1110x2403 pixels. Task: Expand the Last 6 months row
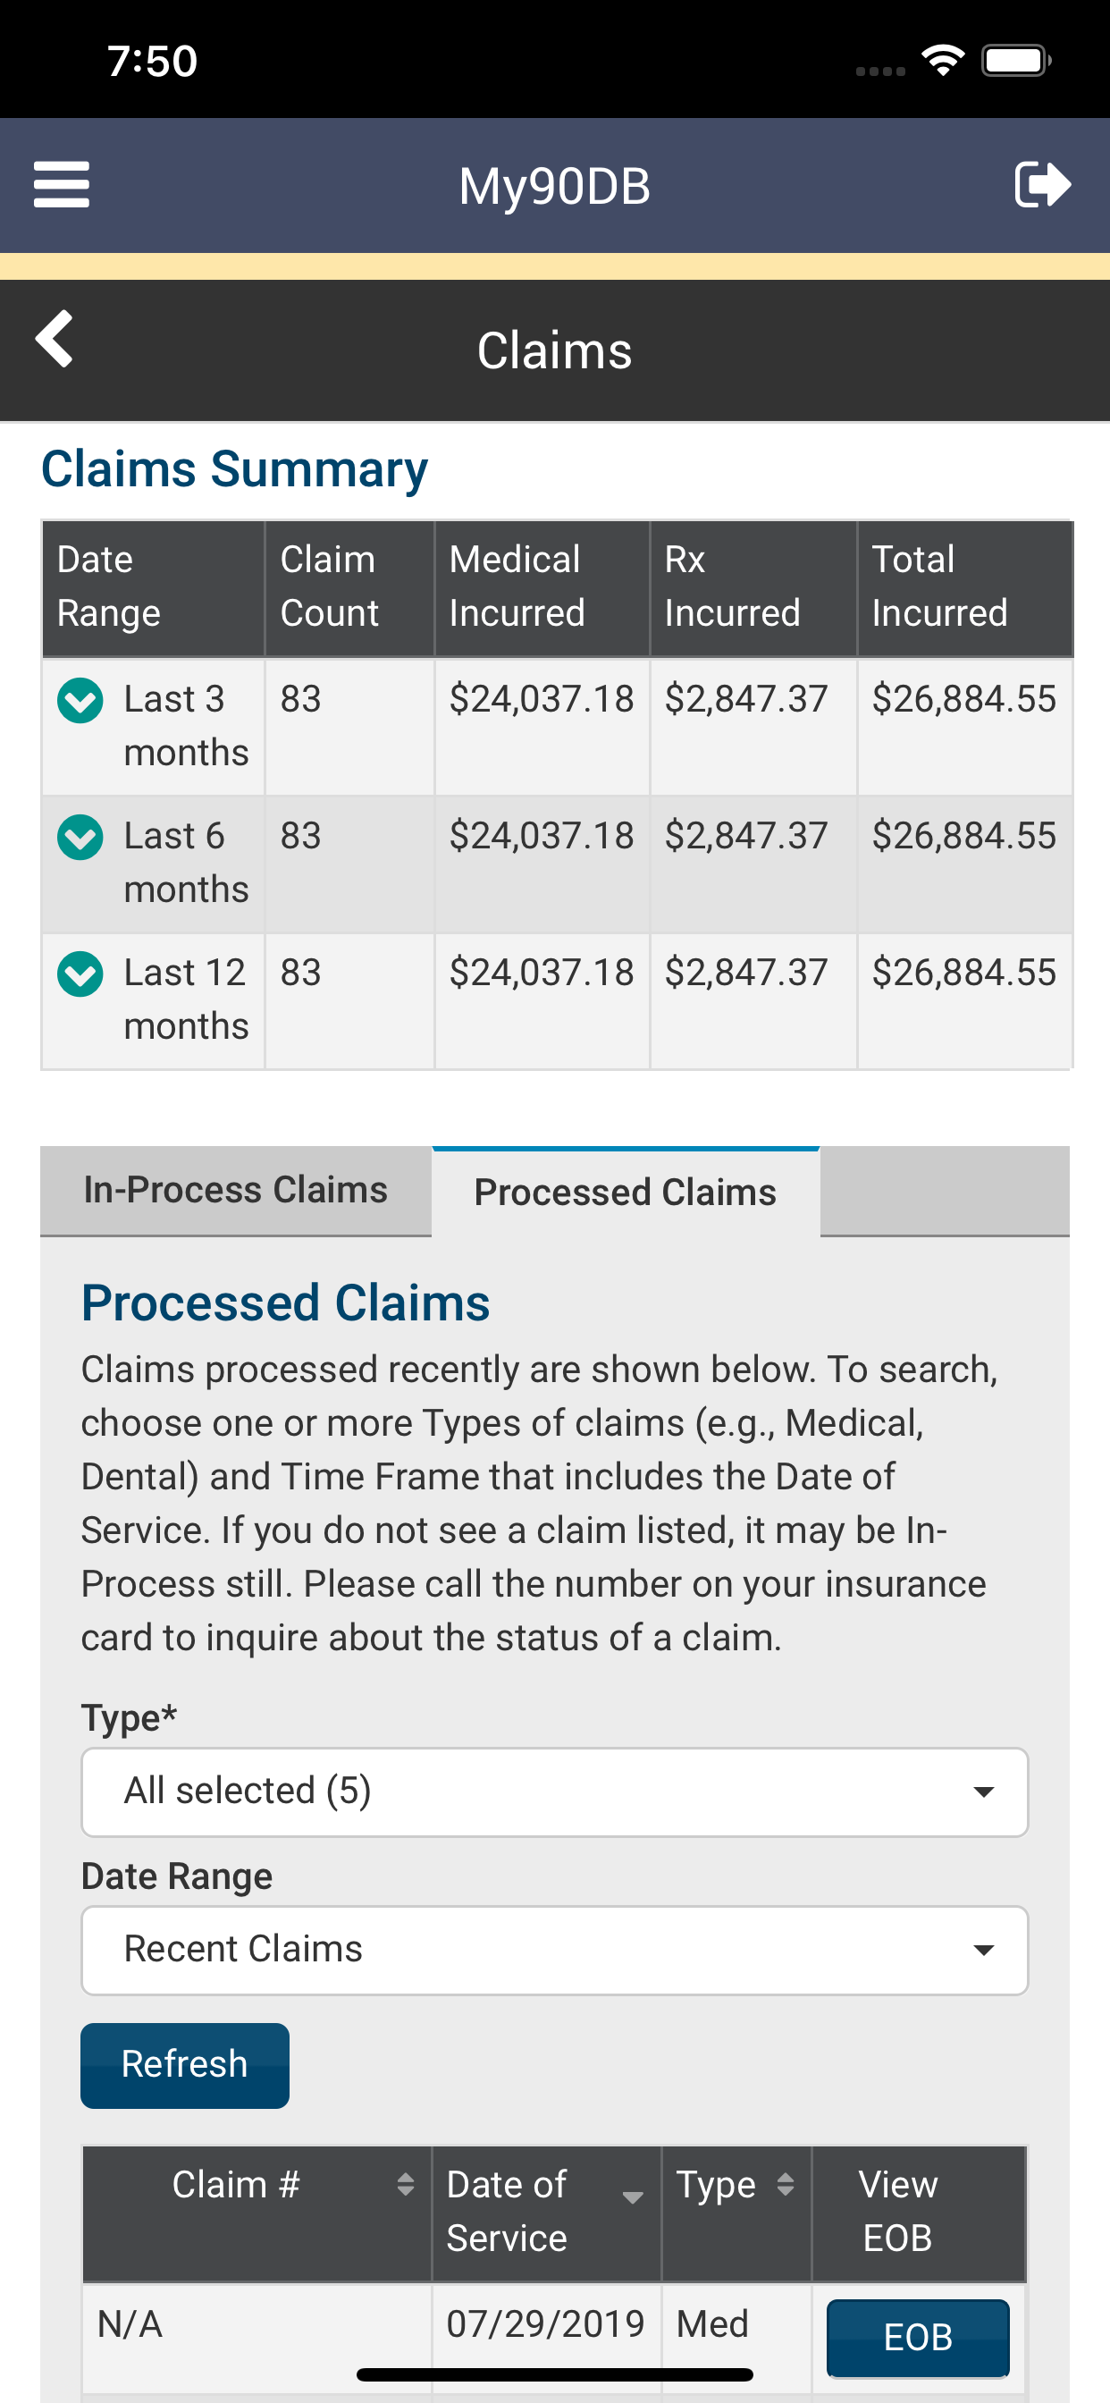click(x=80, y=837)
